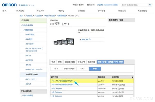The width and height of the screenshot is (155, 102).
Task: Select the 软件 sub-tab
Action: [95, 69]
